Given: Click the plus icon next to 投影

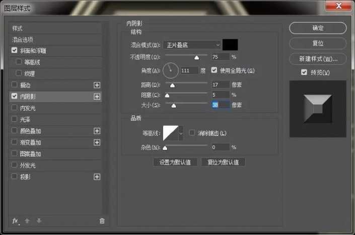Looking at the screenshot, I should tap(97, 177).
